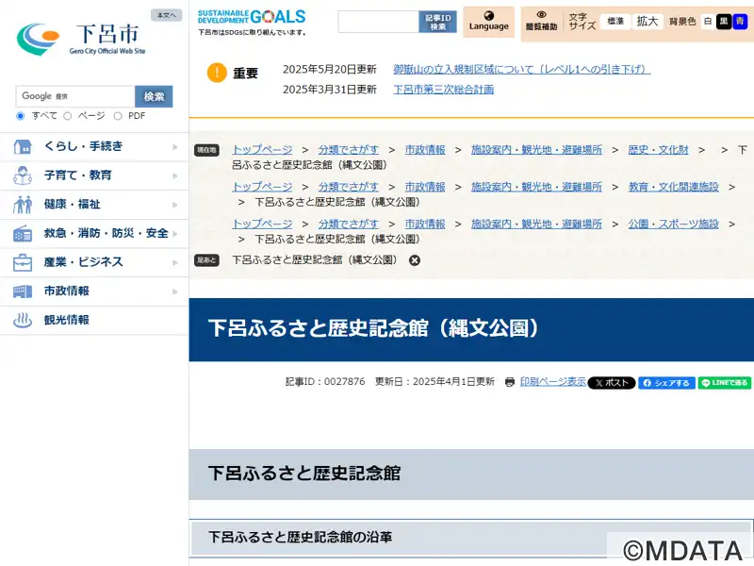The image size is (754, 566).
Task: Expand the 救急・消防・防災・安全 menu arrow
Action: click(x=175, y=233)
